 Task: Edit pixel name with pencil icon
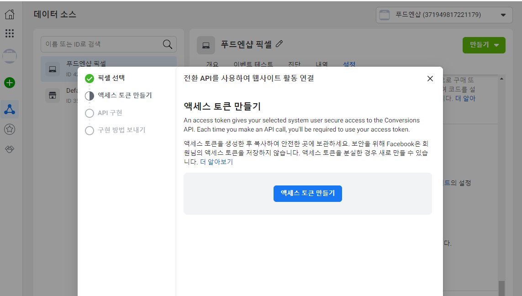279,43
